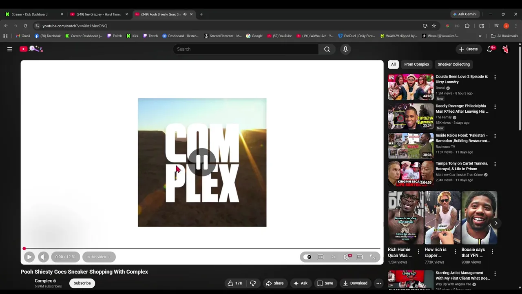Start voice search with microphone
Image resolution: width=522 pixels, height=294 pixels.
(x=345, y=49)
